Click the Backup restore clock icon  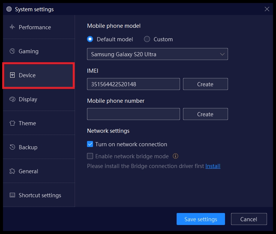(x=12, y=147)
